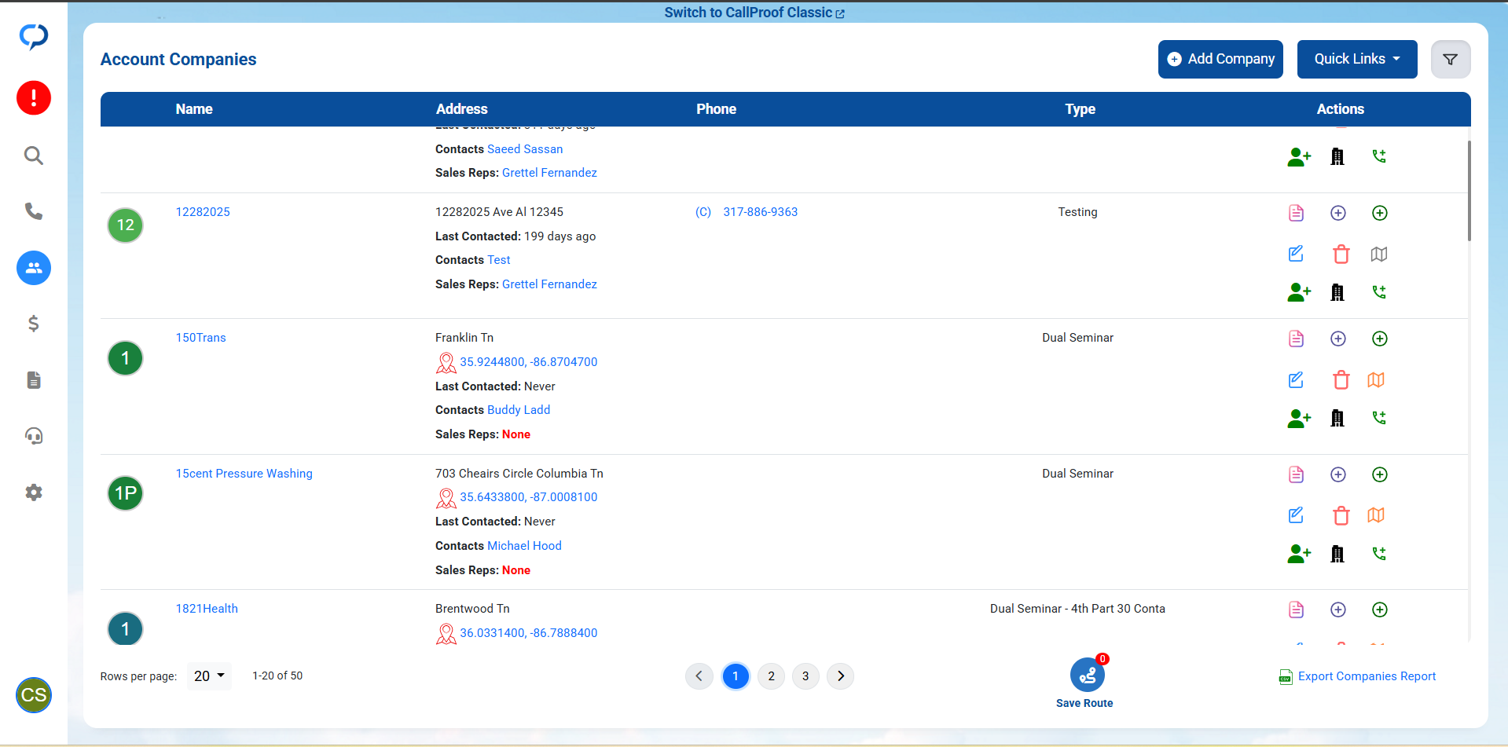Open the 12282025 company link
This screenshot has height=747, width=1508.
click(x=203, y=212)
